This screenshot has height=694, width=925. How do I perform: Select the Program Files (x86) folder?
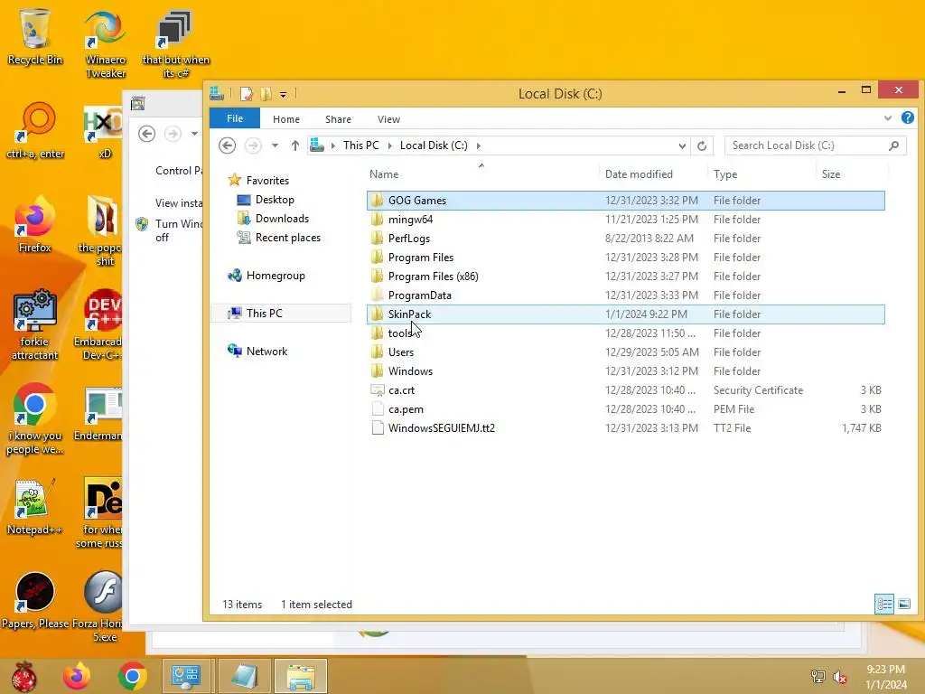625,277
